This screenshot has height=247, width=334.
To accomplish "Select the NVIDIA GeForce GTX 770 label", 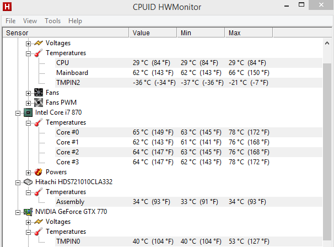I will point(71,212).
